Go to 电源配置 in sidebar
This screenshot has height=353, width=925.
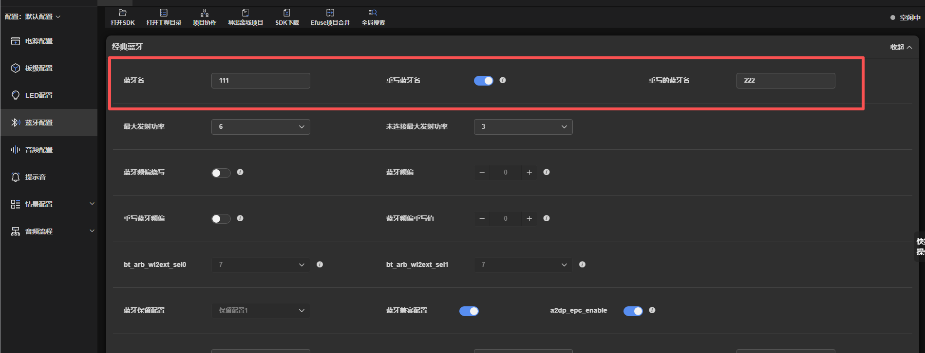[49, 41]
